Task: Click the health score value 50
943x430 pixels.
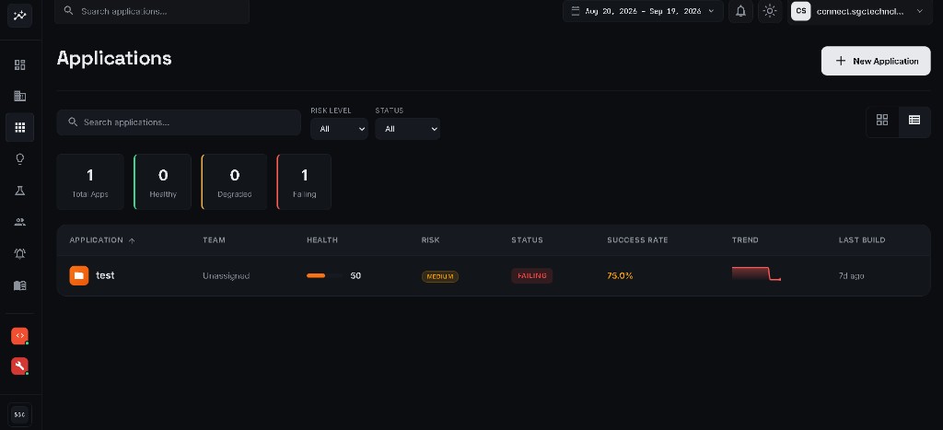Action: click(355, 275)
